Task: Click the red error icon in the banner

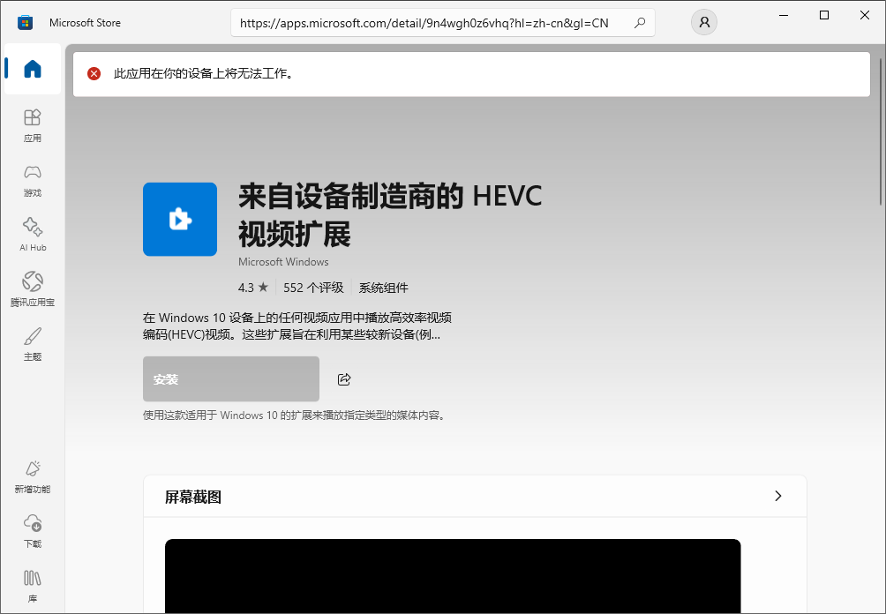Action: 94,74
